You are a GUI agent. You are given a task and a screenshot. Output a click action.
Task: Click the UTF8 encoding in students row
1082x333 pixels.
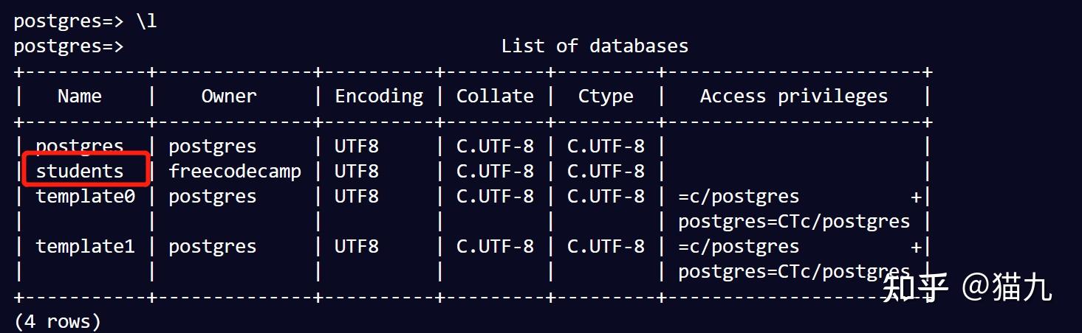pyautogui.click(x=357, y=172)
